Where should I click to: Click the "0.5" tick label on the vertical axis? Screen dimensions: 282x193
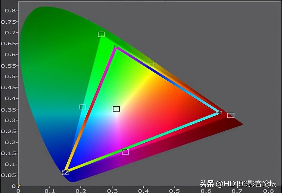tap(10, 76)
